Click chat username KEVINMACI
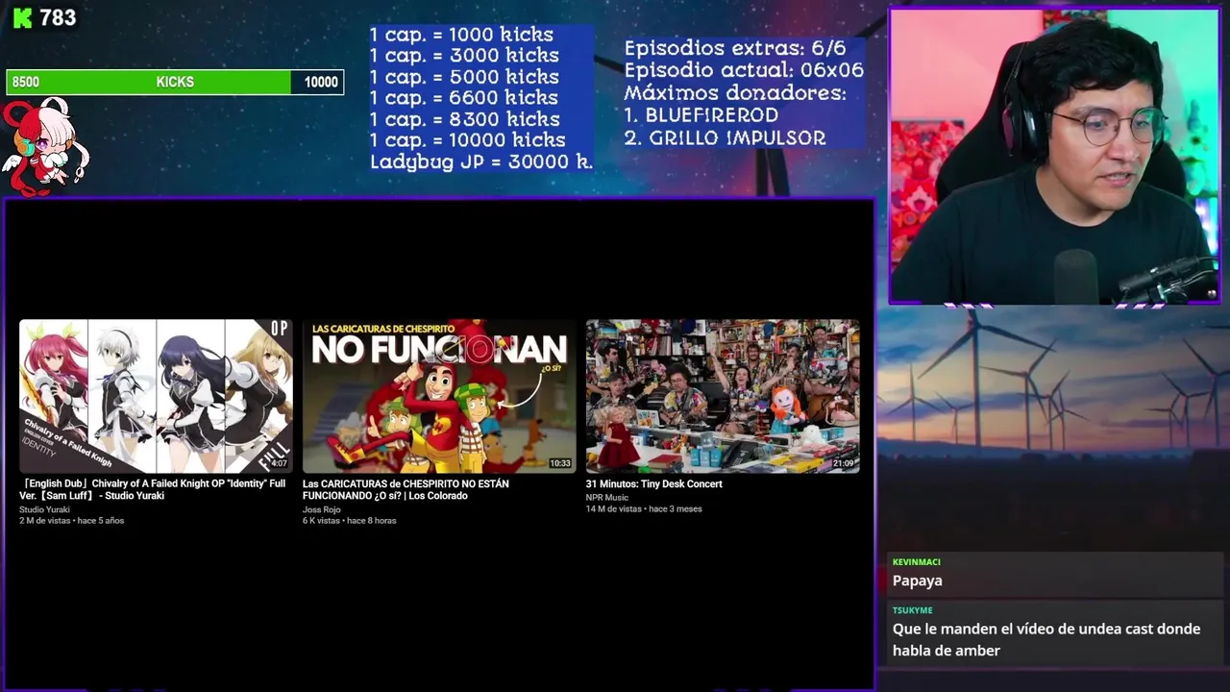1230x692 pixels. (x=917, y=562)
